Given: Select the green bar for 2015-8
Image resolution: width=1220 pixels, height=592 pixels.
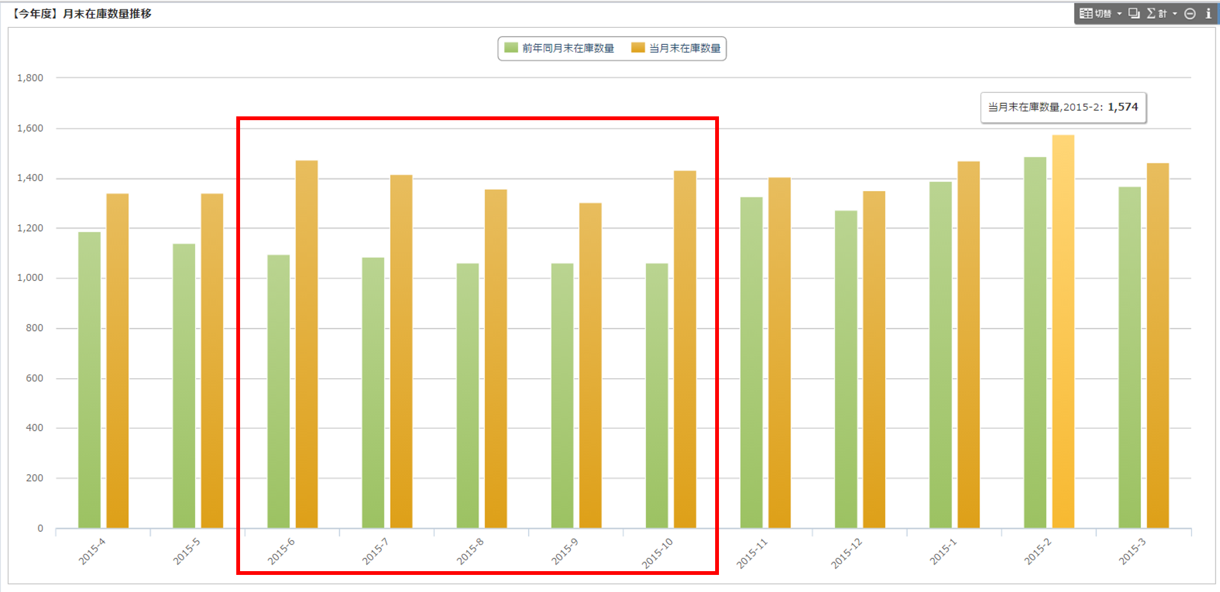Looking at the screenshot, I should click(x=467, y=395).
